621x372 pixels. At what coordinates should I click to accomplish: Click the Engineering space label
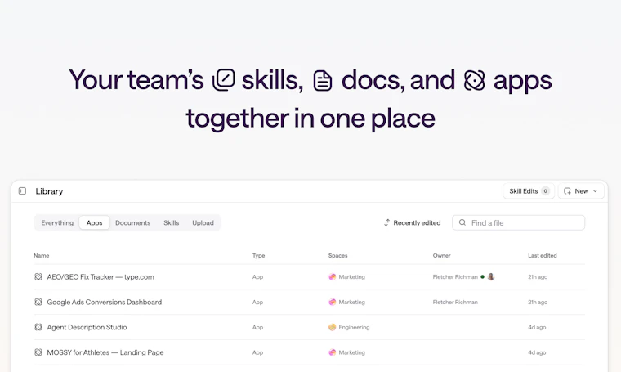click(x=354, y=327)
